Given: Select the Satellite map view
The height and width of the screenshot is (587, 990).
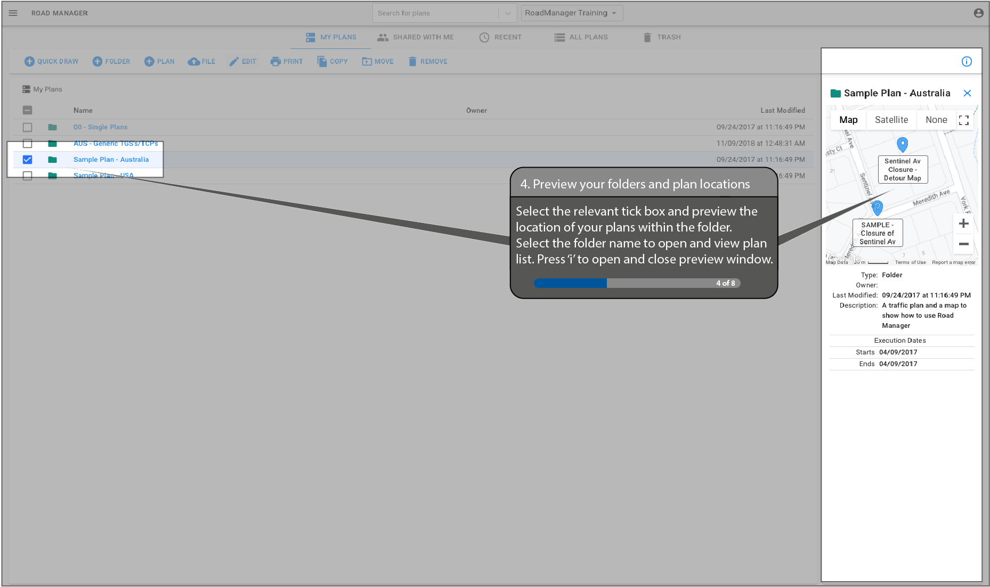Looking at the screenshot, I should click(x=891, y=120).
